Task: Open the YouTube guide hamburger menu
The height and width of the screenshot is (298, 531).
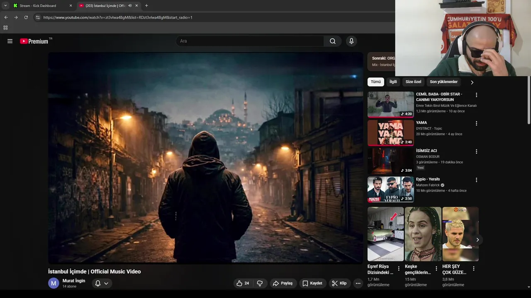Action: [x=10, y=41]
